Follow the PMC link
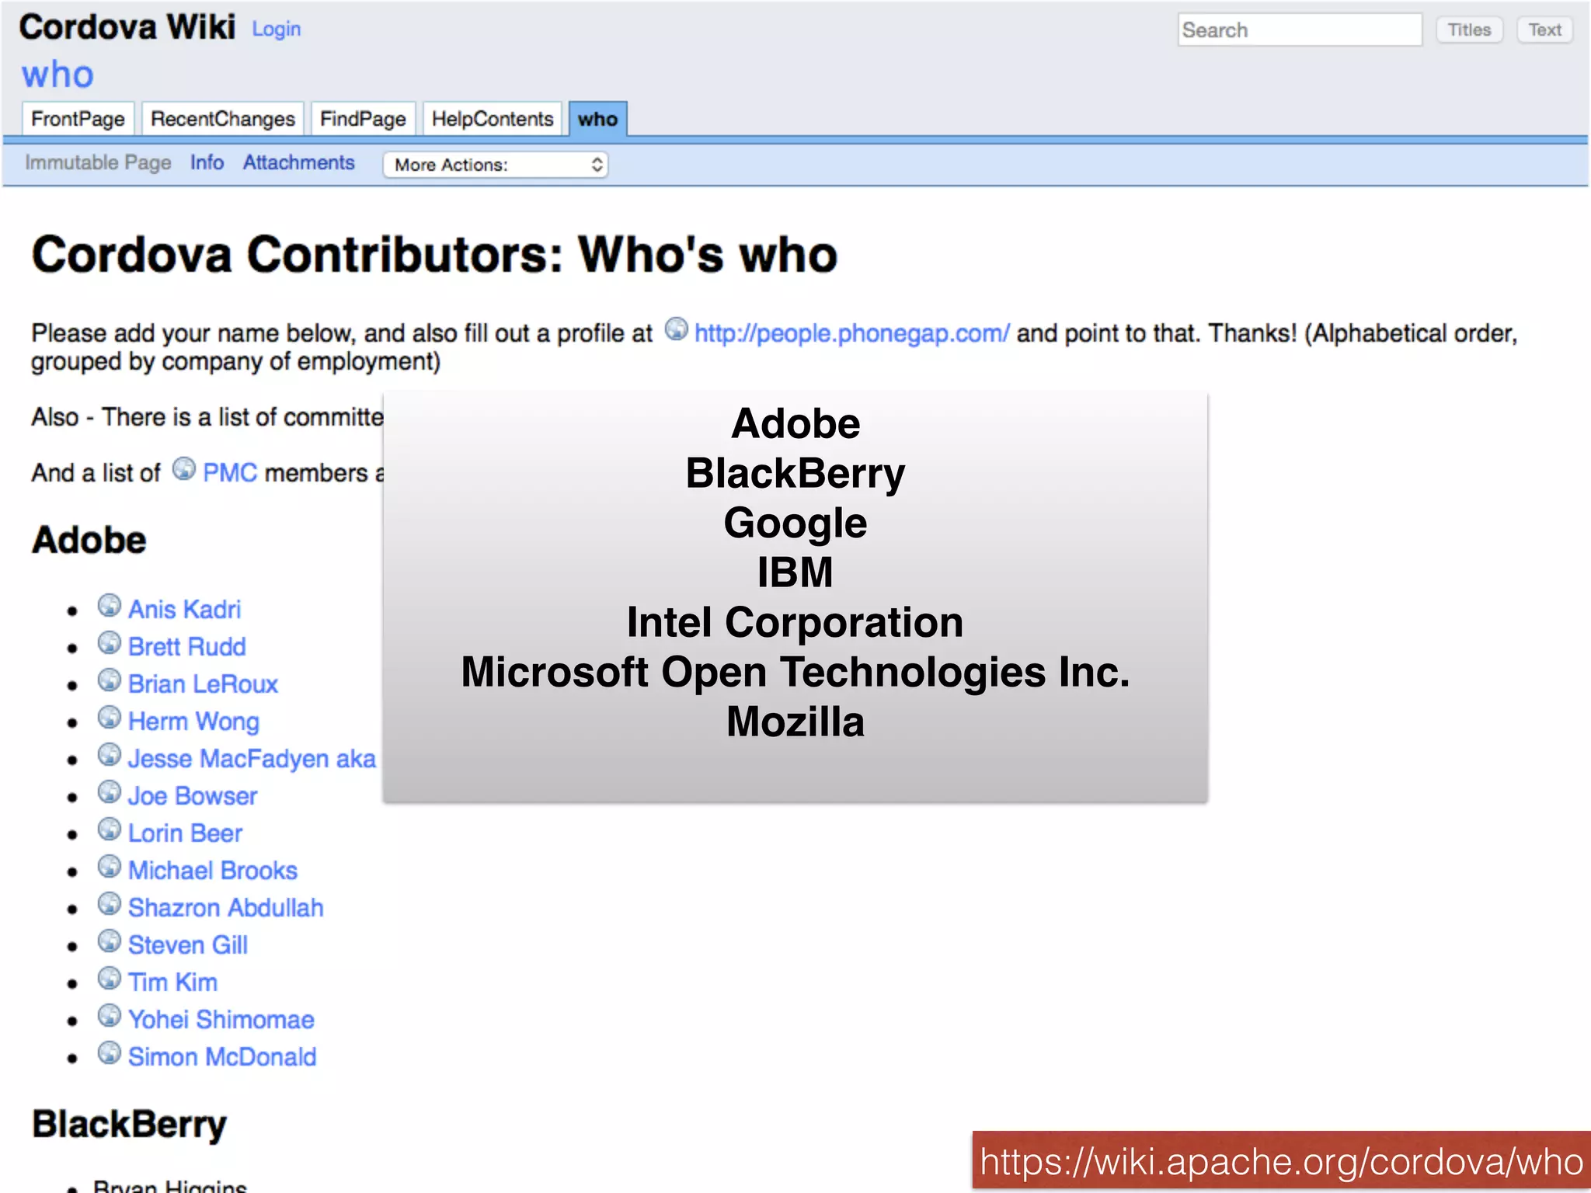This screenshot has height=1193, width=1591. 230,473
